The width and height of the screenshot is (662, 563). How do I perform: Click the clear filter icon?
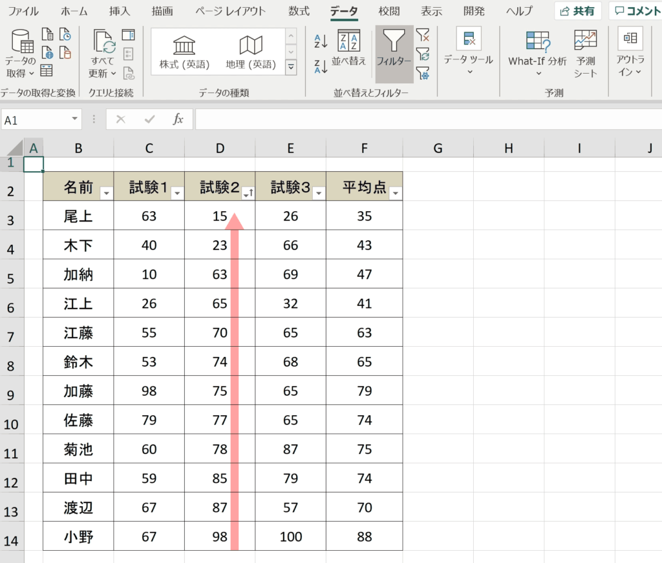tap(423, 35)
